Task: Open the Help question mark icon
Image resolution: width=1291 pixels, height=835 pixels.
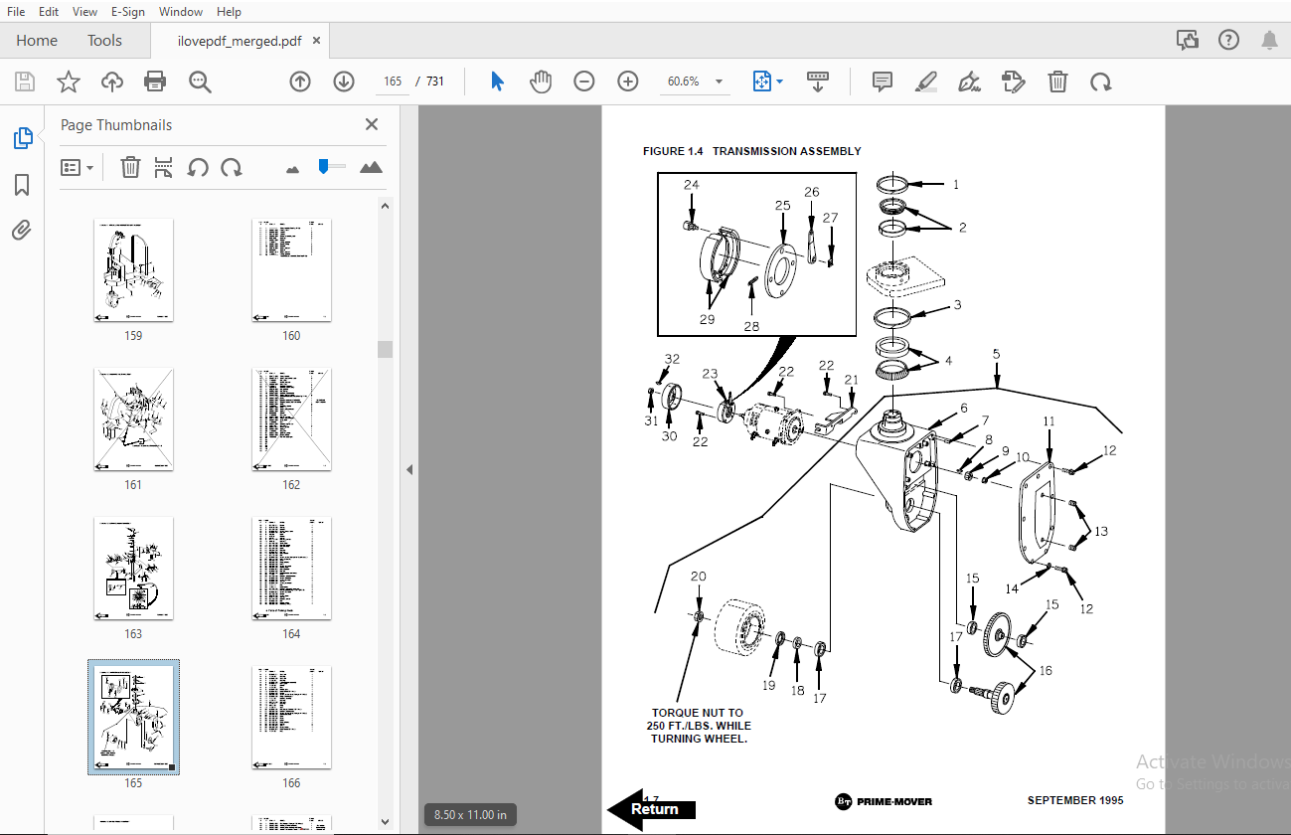Action: tap(1228, 40)
